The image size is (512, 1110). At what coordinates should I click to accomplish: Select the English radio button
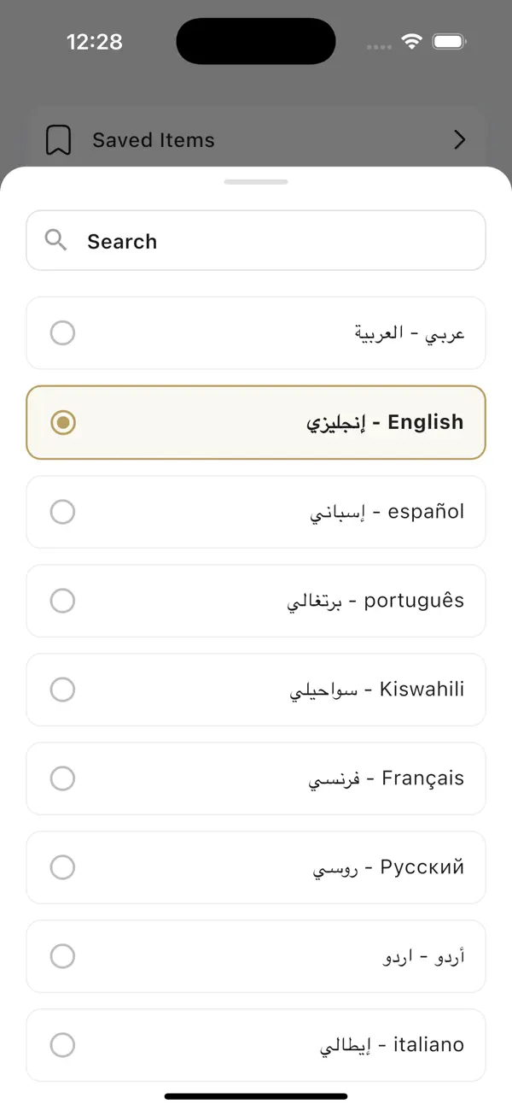[63, 422]
